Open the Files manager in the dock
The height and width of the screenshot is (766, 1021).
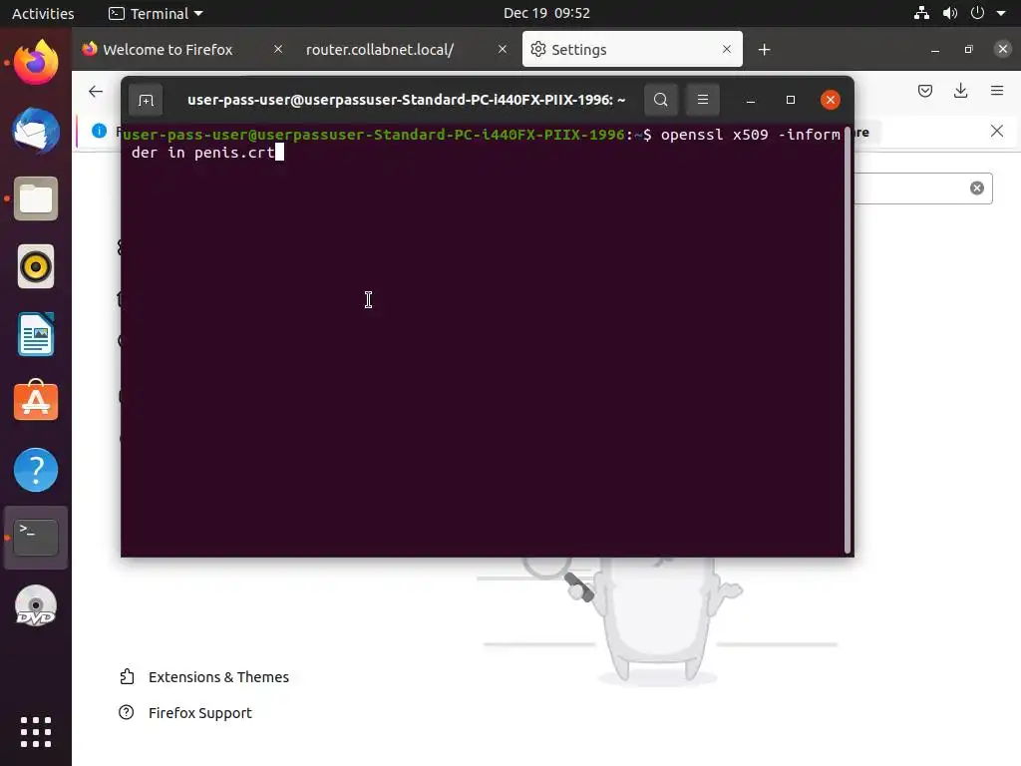point(36,198)
